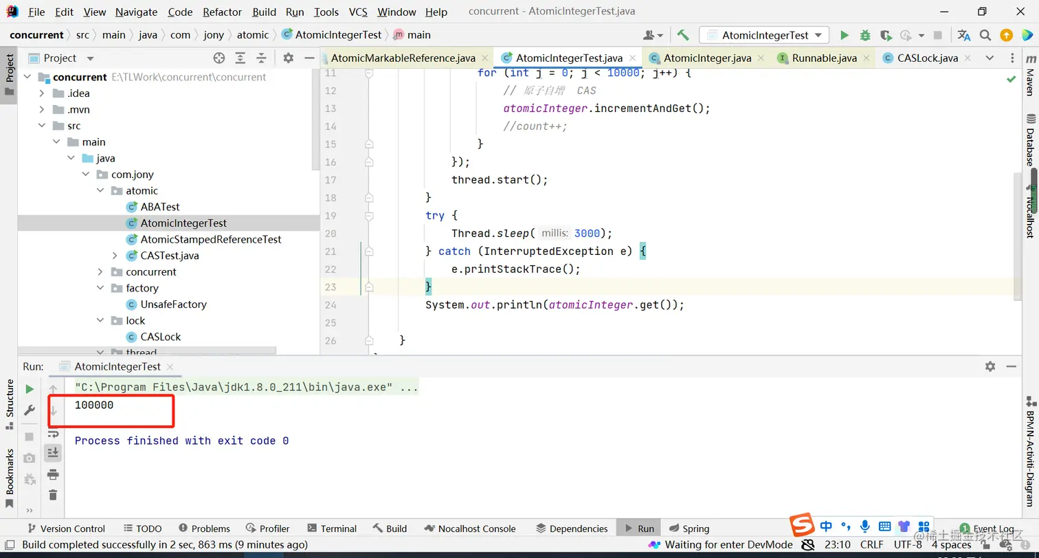Toggle soft-wrap in Run console

click(53, 434)
